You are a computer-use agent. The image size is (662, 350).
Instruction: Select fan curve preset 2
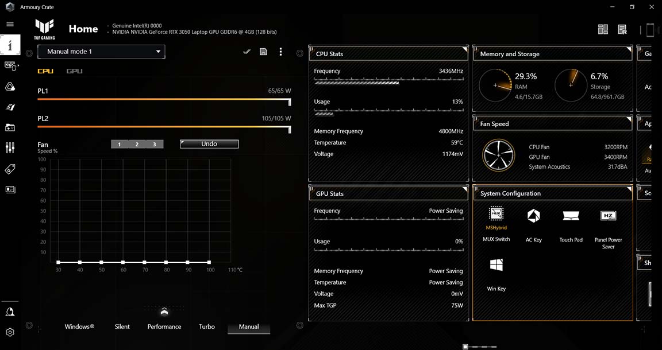(x=137, y=144)
